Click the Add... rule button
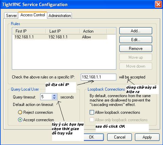The width and height of the screenshot is (163, 145). [x=136, y=31]
